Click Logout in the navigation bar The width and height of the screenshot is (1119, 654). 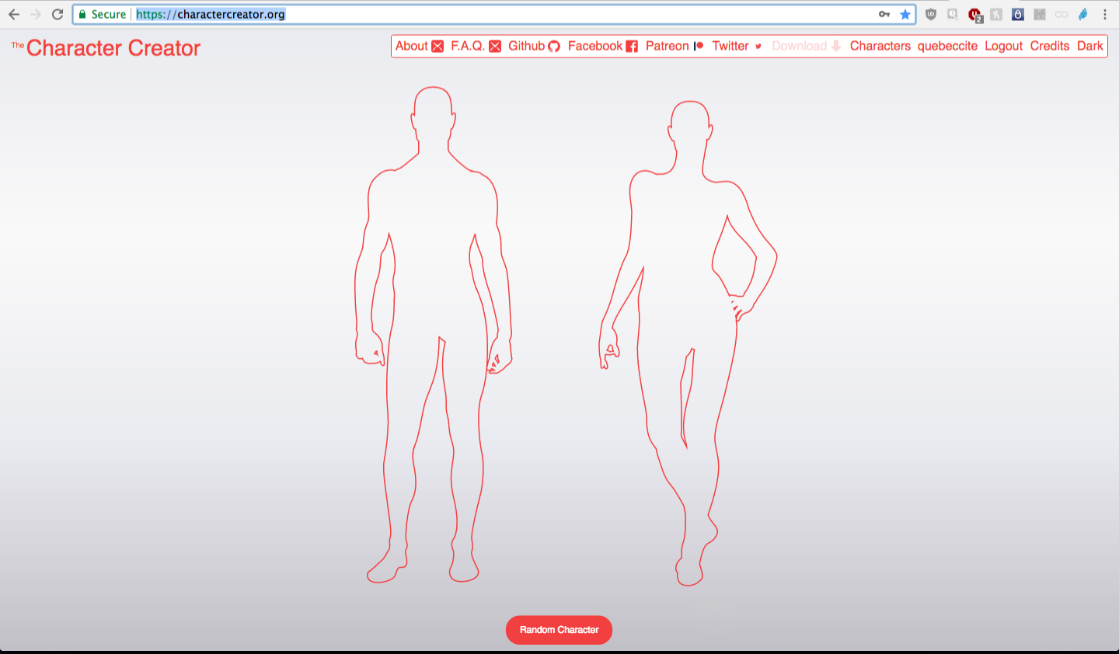click(x=1003, y=46)
